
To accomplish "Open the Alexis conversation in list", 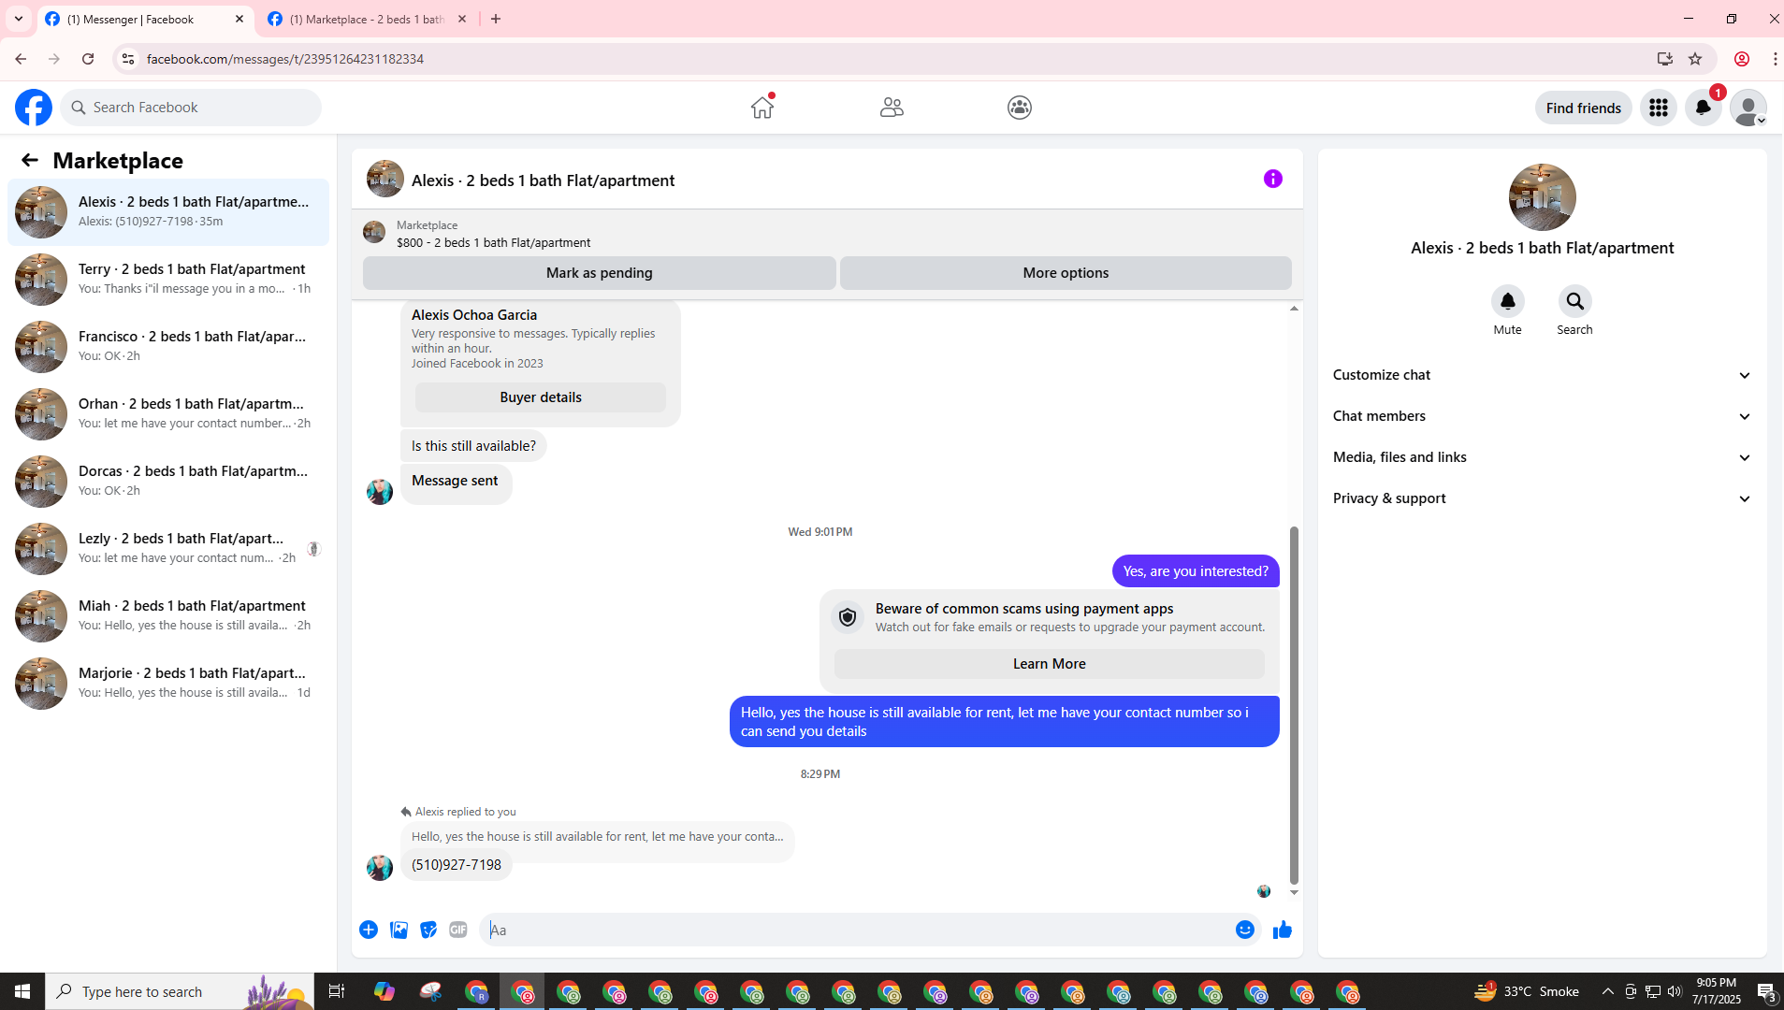I will pos(168,212).
